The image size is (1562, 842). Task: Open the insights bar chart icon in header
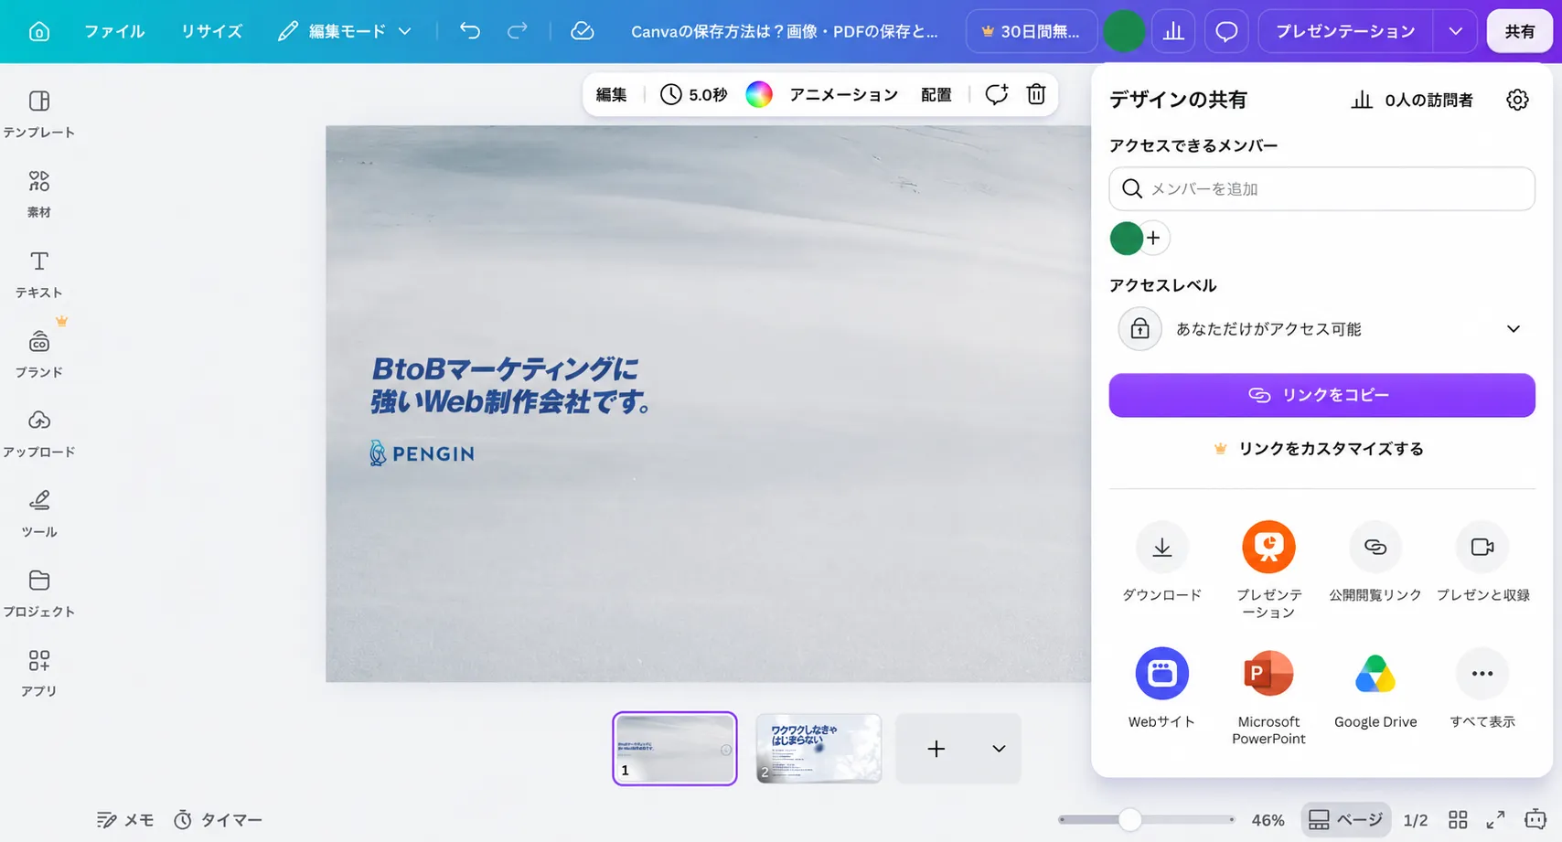1173,31
